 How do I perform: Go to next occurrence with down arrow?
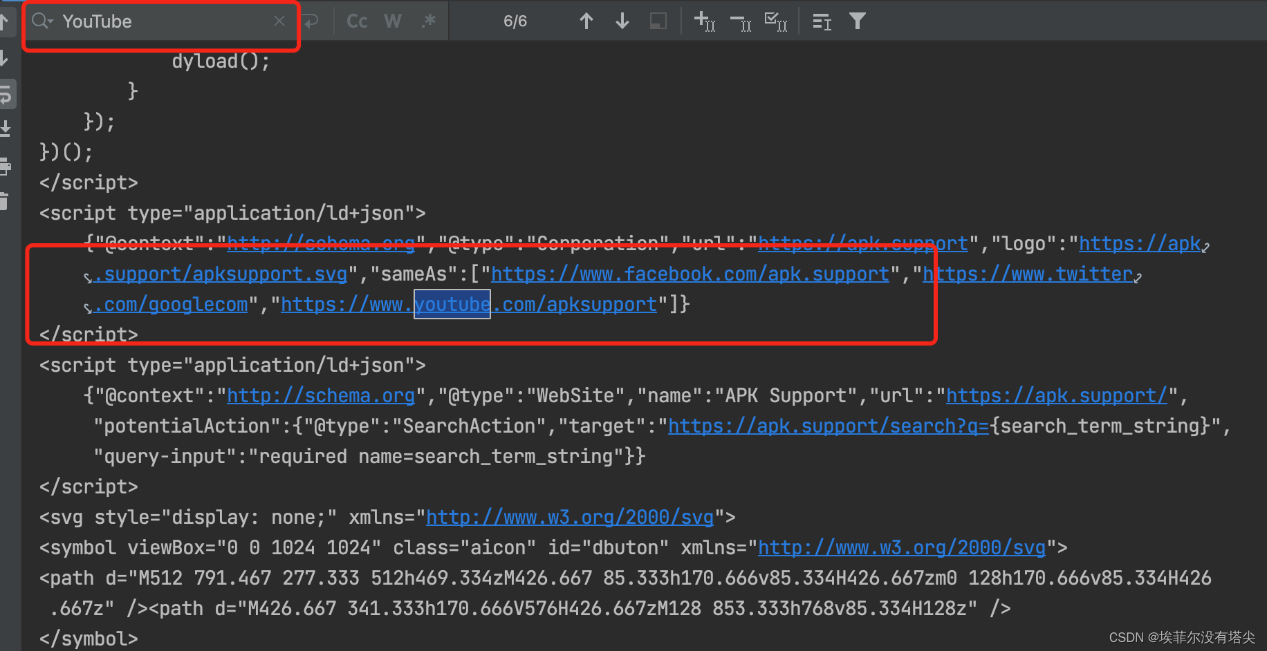click(x=622, y=21)
